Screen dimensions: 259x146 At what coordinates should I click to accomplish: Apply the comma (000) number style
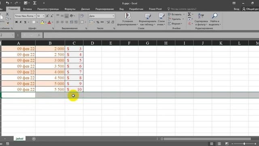102,22
